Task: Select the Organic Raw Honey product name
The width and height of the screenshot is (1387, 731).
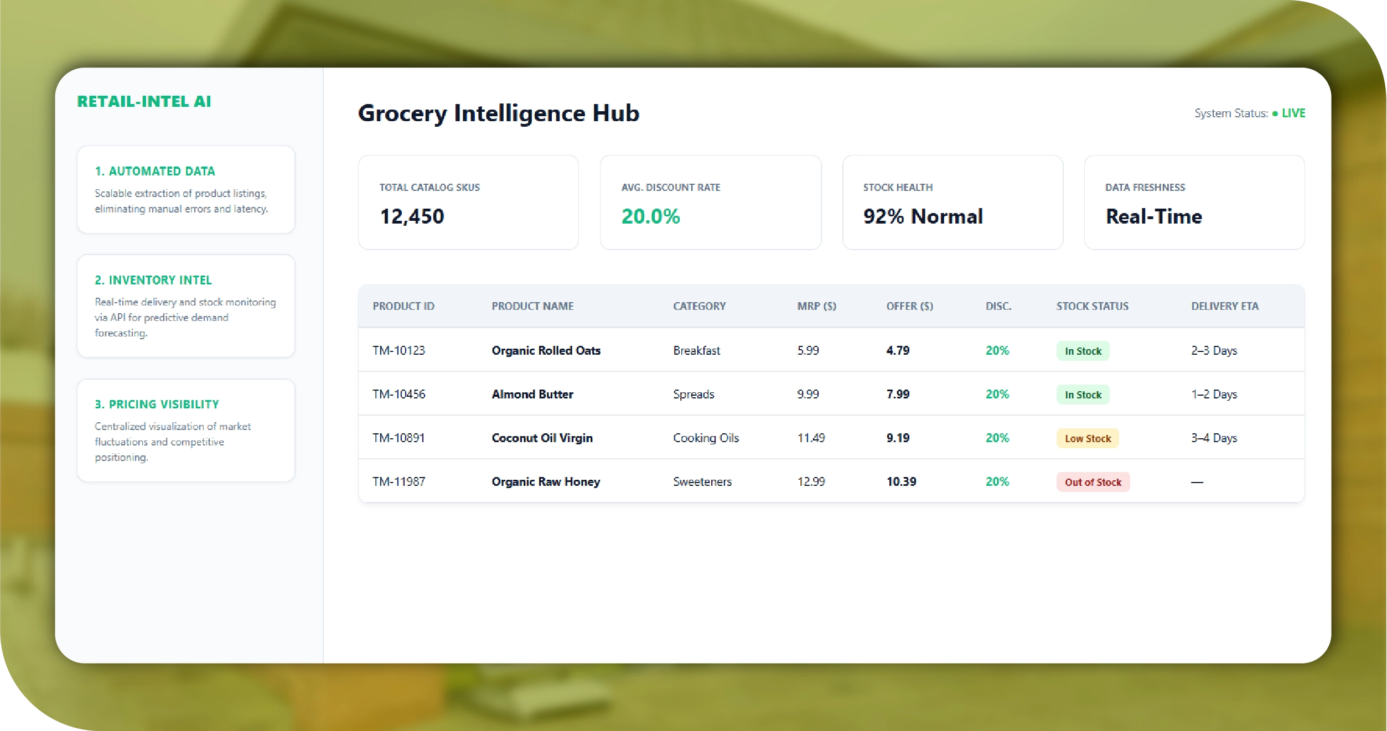Action: 546,481
